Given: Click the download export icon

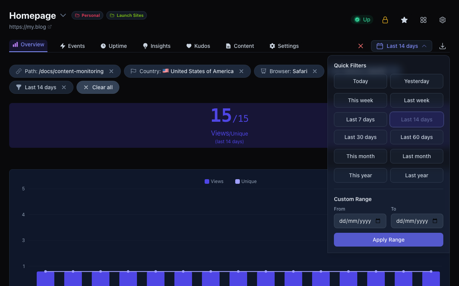Looking at the screenshot, I should 443,46.
